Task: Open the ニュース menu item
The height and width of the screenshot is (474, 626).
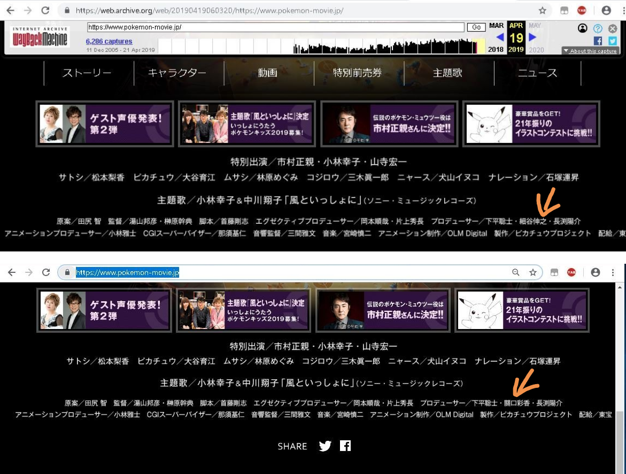Action: click(x=537, y=73)
